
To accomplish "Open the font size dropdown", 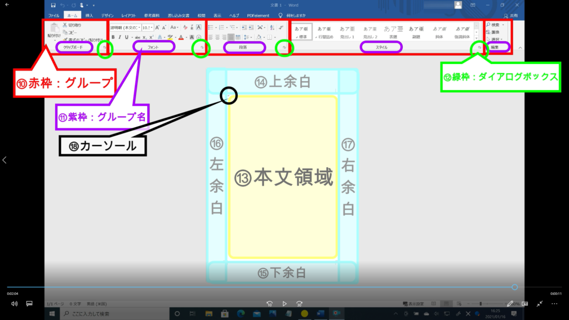I will (x=147, y=27).
